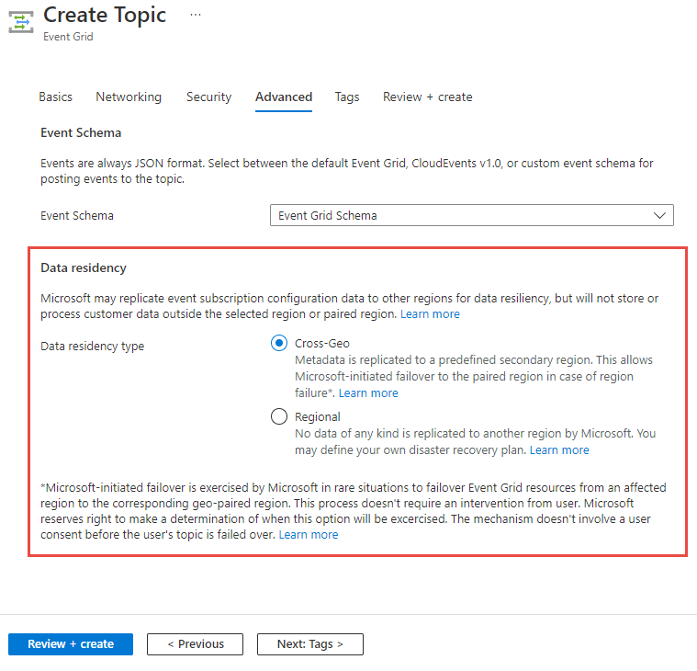
Task: Click the Previous button
Action: point(195,644)
